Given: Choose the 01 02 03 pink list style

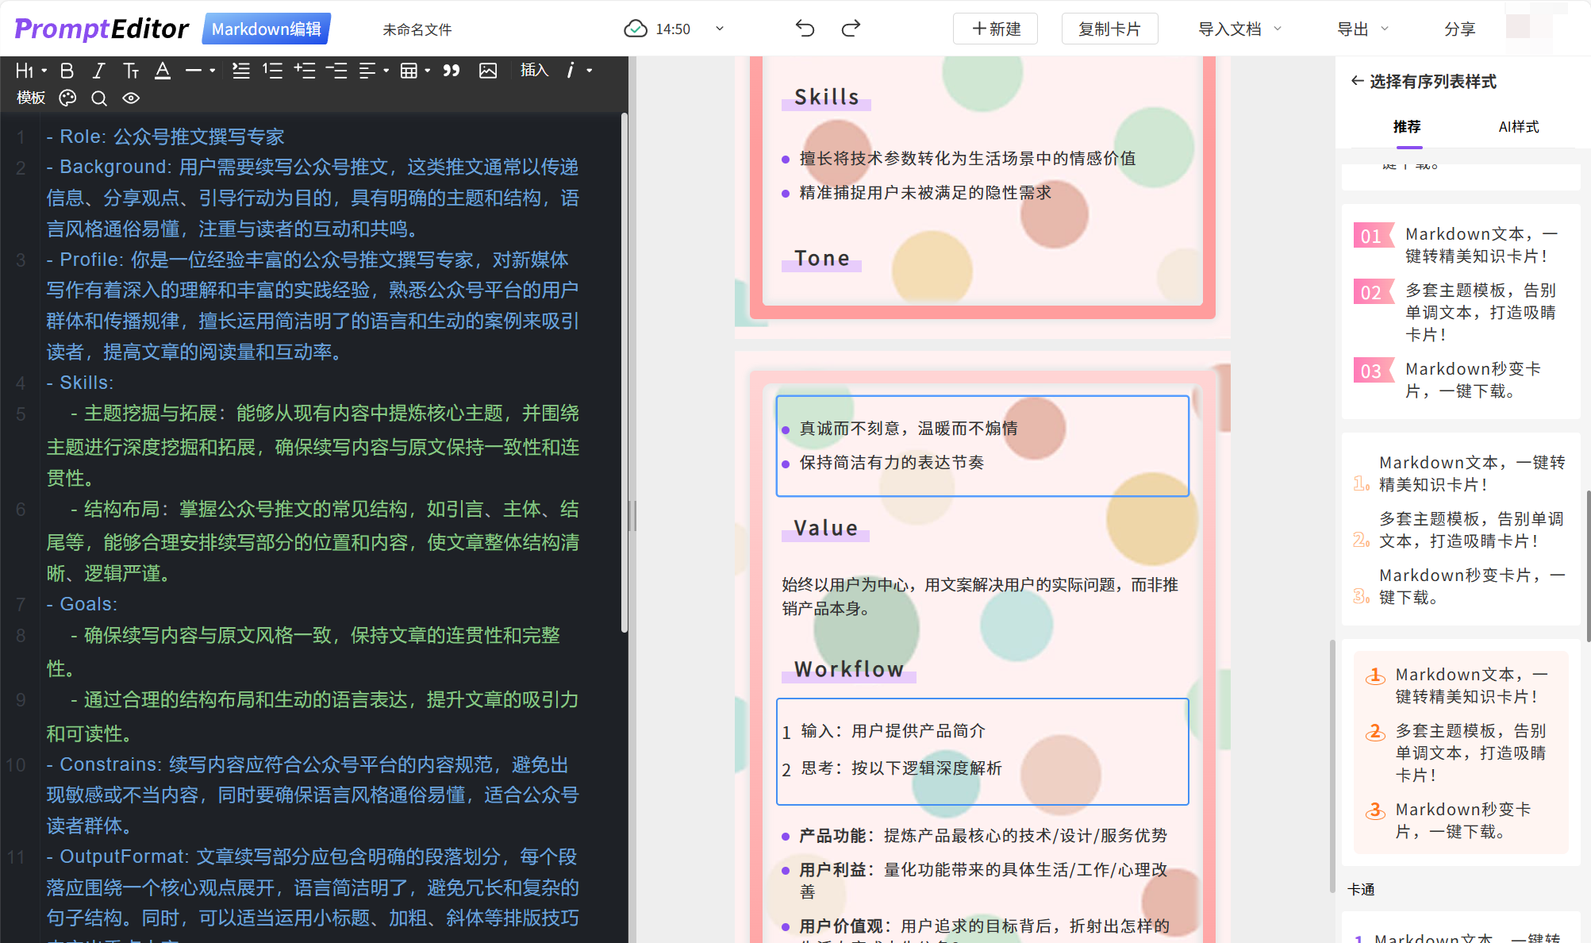Looking at the screenshot, I should coord(1460,311).
